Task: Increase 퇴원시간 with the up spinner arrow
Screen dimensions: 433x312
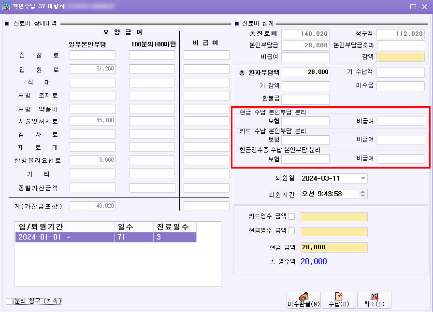Action: point(363,191)
